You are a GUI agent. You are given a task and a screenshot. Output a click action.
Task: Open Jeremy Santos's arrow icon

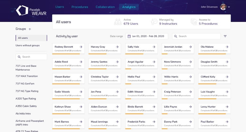tap(117, 62)
